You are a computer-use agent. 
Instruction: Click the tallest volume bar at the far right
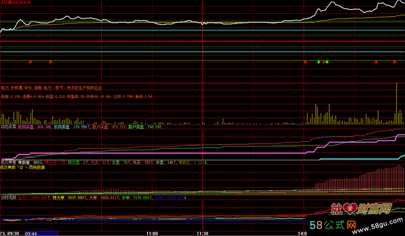tap(396, 104)
